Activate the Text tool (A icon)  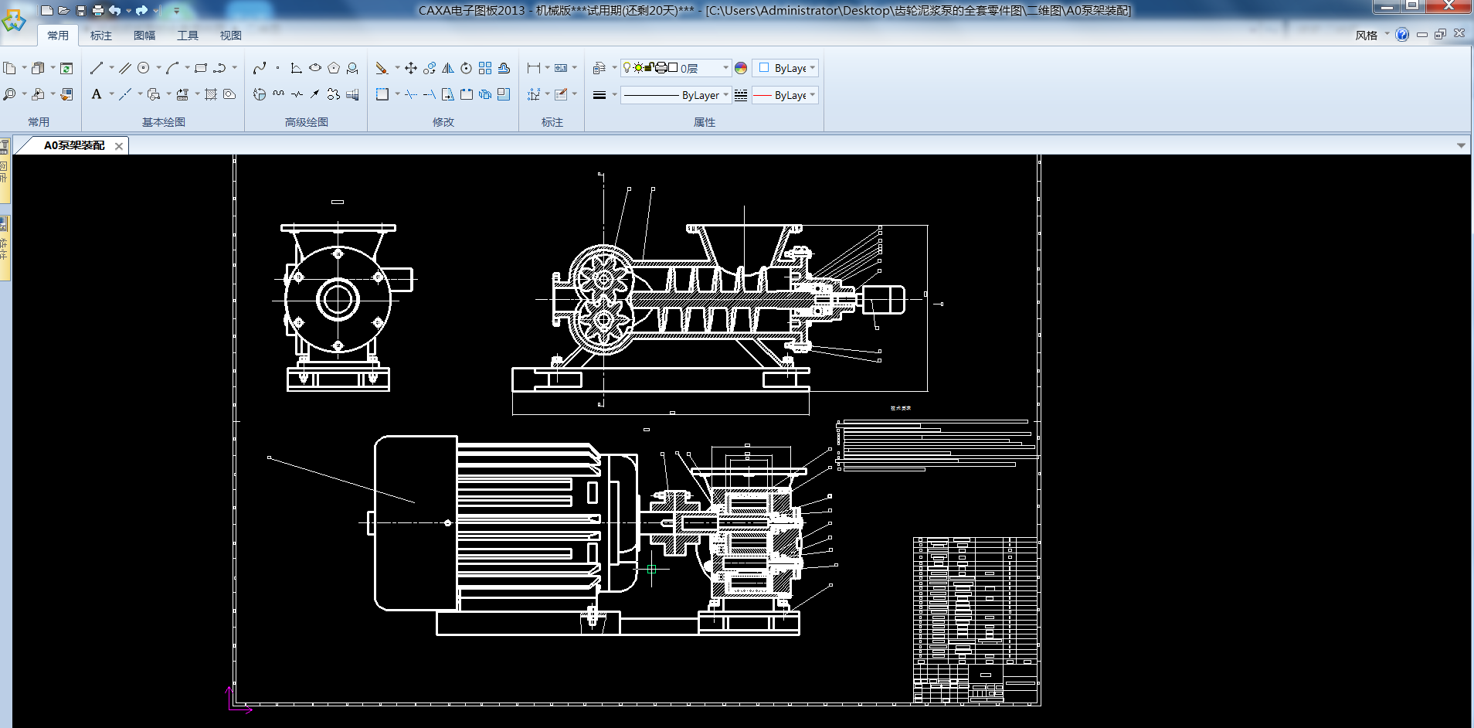pyautogui.click(x=97, y=94)
